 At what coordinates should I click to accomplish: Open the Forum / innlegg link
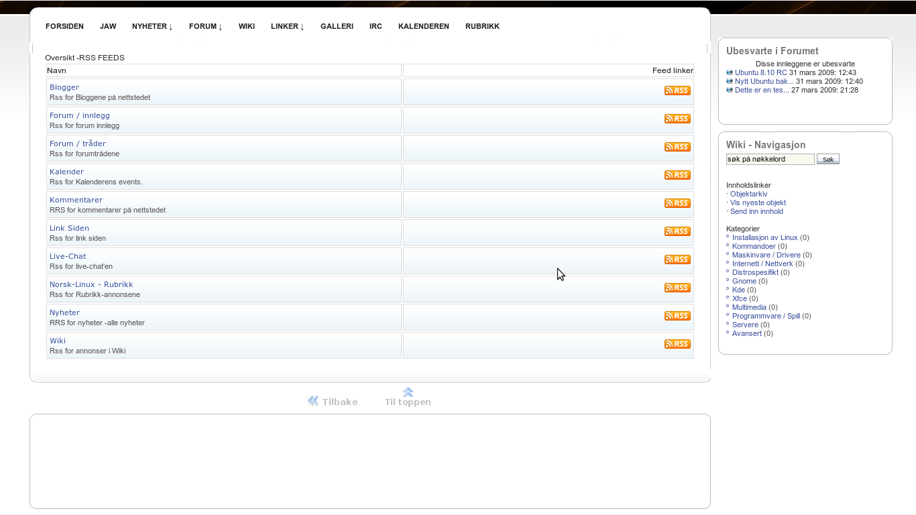pos(80,115)
